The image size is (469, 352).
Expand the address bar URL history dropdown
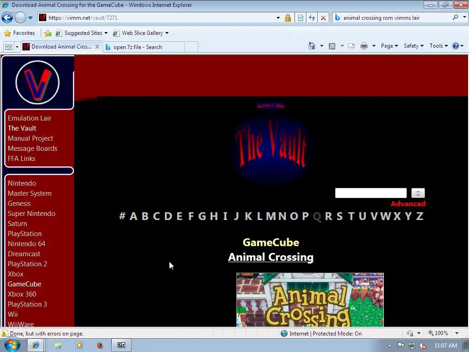pyautogui.click(x=278, y=18)
